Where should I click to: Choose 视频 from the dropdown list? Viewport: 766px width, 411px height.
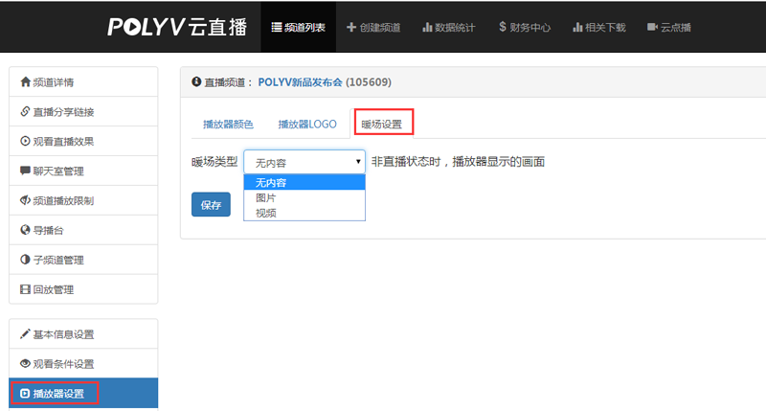tap(264, 212)
